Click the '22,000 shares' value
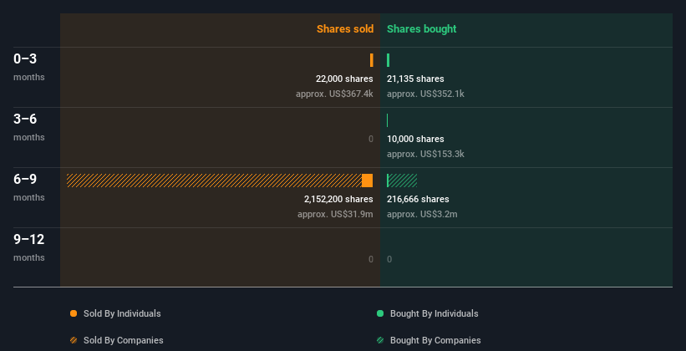Screen dimensions: 686x351 tap(344, 79)
